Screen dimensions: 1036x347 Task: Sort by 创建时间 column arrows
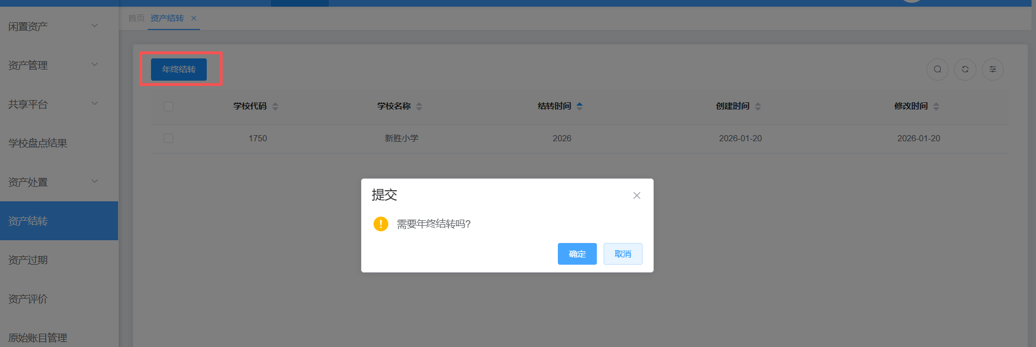click(x=758, y=106)
